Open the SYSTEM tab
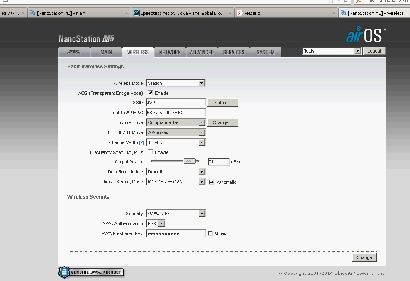Image resolution: width=410 pixels, height=281 pixels. click(265, 52)
